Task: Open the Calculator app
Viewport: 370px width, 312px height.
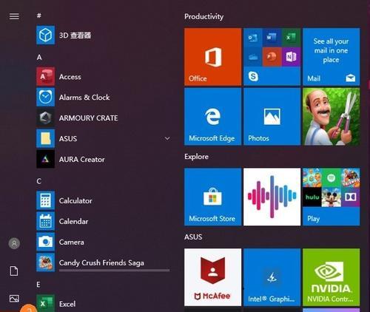Action: coord(45,200)
